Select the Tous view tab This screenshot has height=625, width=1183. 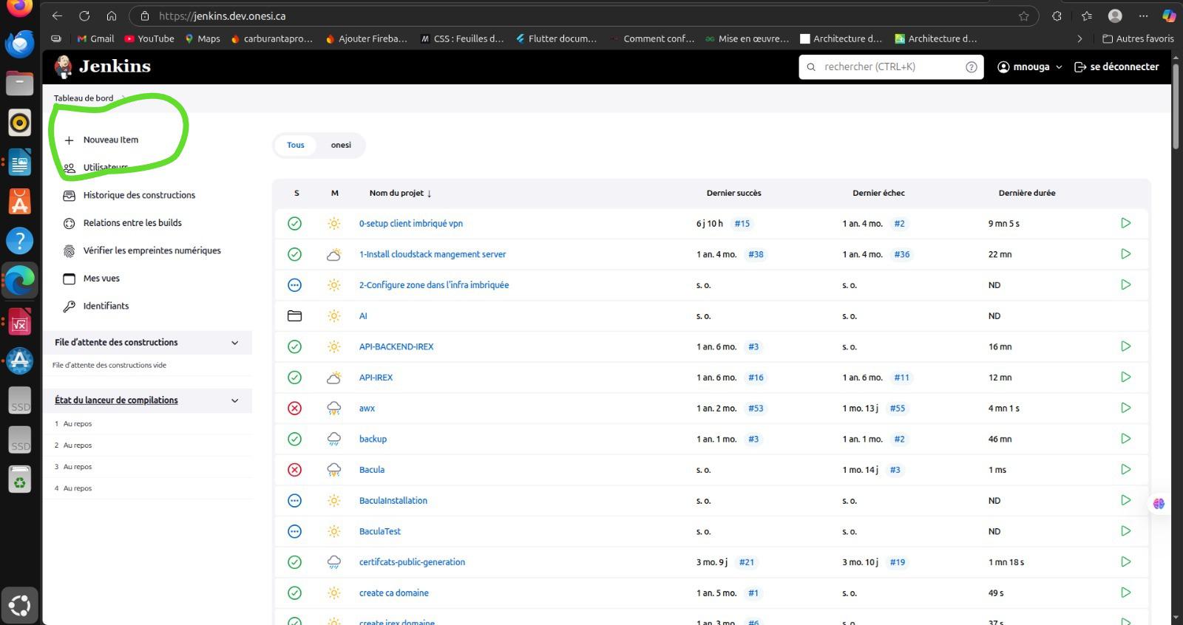tap(296, 145)
